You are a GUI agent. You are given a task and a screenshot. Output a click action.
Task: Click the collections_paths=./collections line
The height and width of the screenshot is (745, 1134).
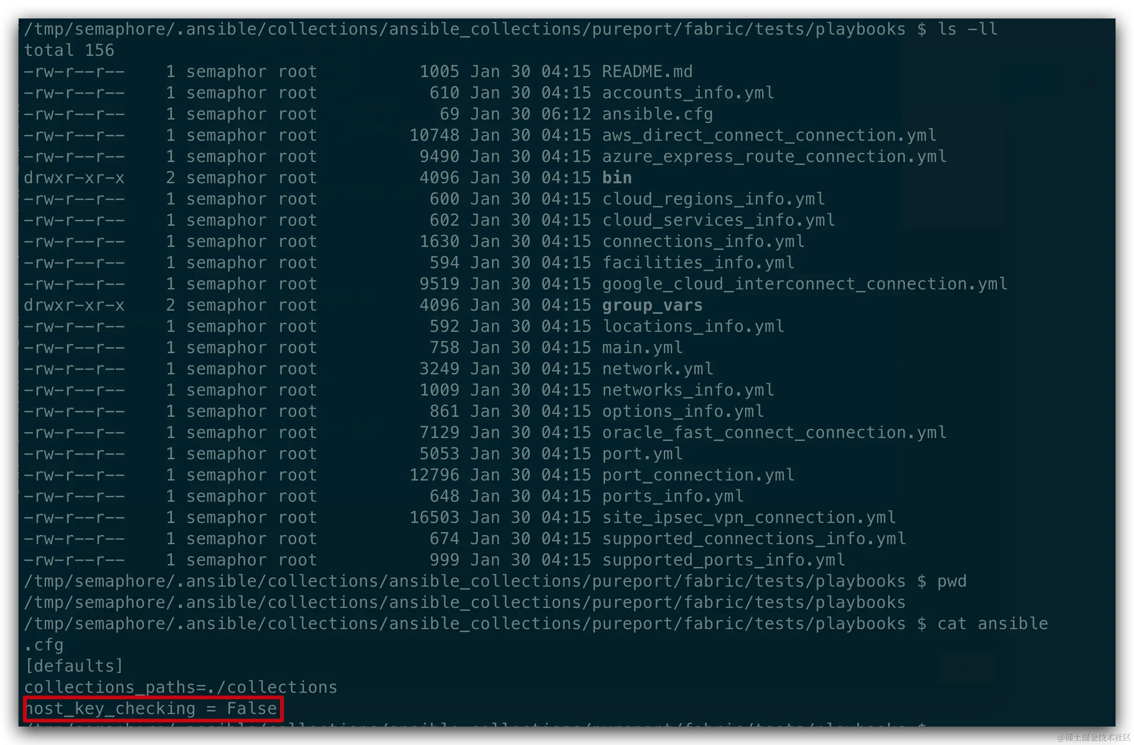[x=180, y=687]
